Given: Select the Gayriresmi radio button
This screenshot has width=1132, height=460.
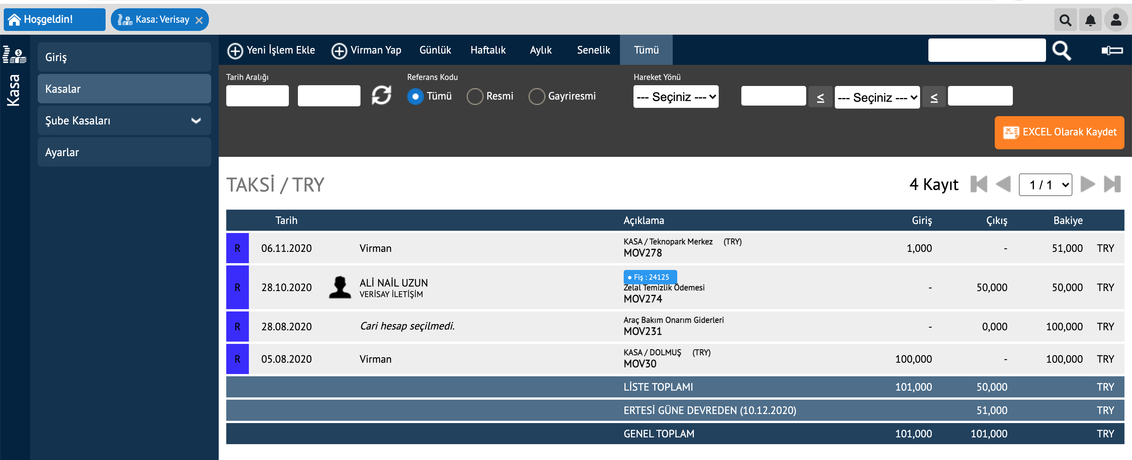Looking at the screenshot, I should (537, 96).
